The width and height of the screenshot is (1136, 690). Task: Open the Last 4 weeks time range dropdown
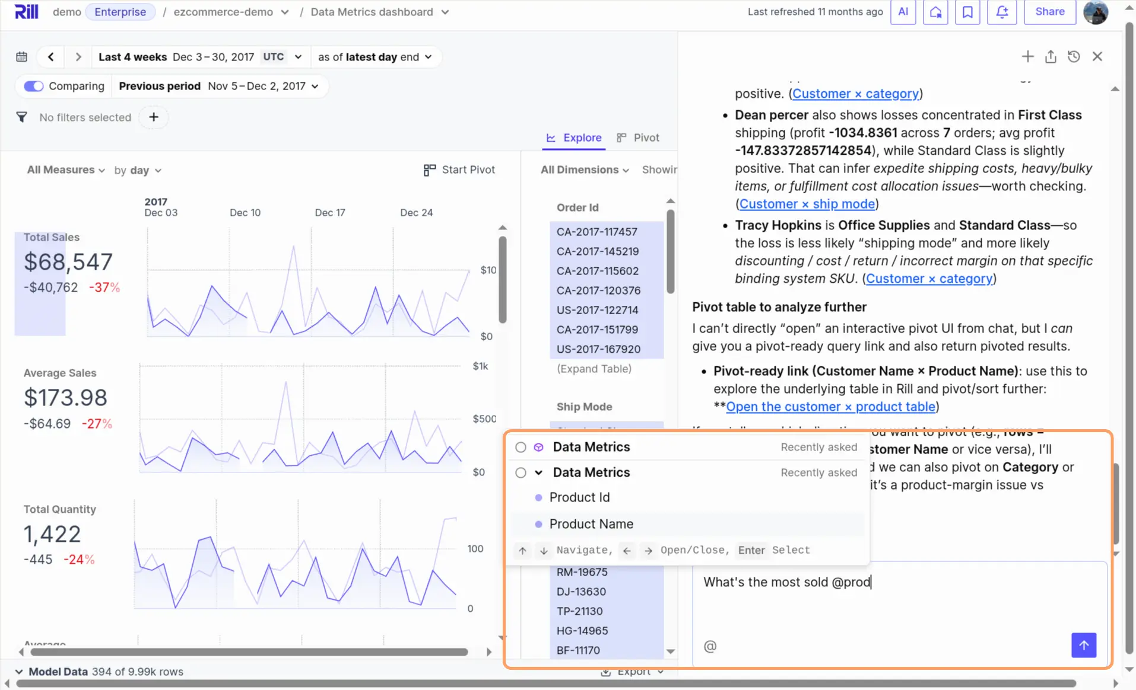201,57
